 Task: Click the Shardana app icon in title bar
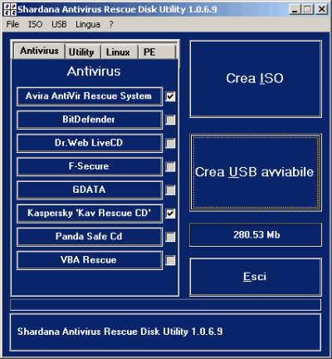tap(10, 10)
